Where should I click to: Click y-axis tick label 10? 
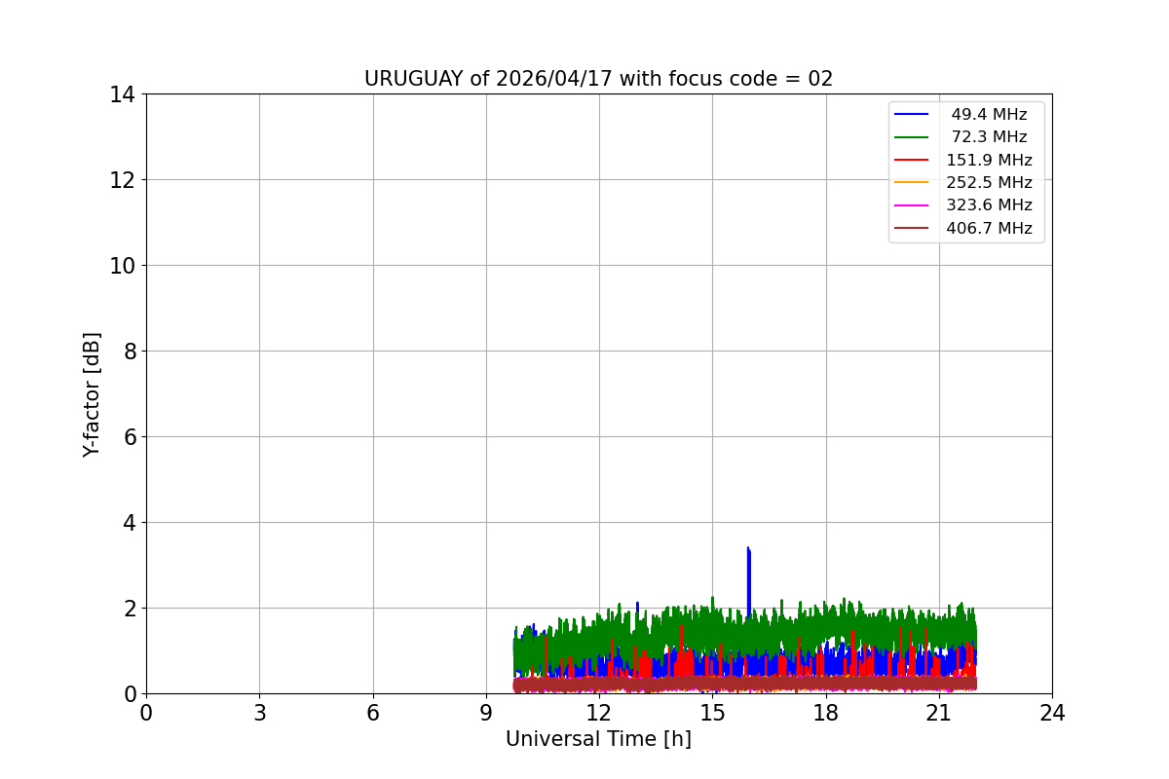122,266
